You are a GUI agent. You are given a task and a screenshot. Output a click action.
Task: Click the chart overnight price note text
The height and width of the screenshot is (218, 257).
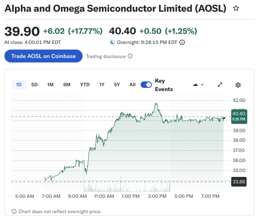tap(60, 212)
